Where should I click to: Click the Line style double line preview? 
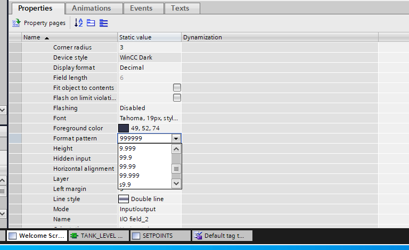123,199
